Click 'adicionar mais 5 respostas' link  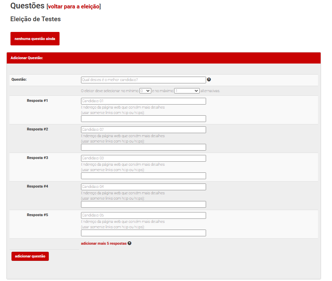pyautogui.click(x=103, y=243)
